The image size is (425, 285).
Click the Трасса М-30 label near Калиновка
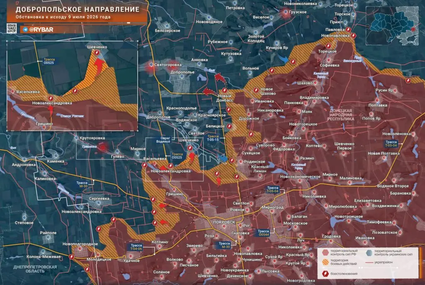(82, 185)
